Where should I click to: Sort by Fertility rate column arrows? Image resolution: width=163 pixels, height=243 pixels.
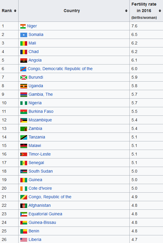coord(160,11)
